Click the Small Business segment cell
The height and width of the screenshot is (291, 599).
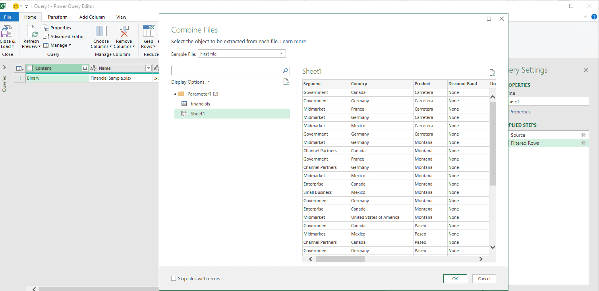[x=326, y=192]
